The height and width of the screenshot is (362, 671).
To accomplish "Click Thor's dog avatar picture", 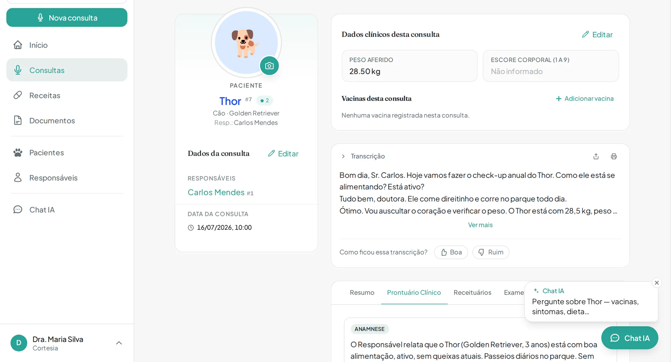I will point(246,43).
